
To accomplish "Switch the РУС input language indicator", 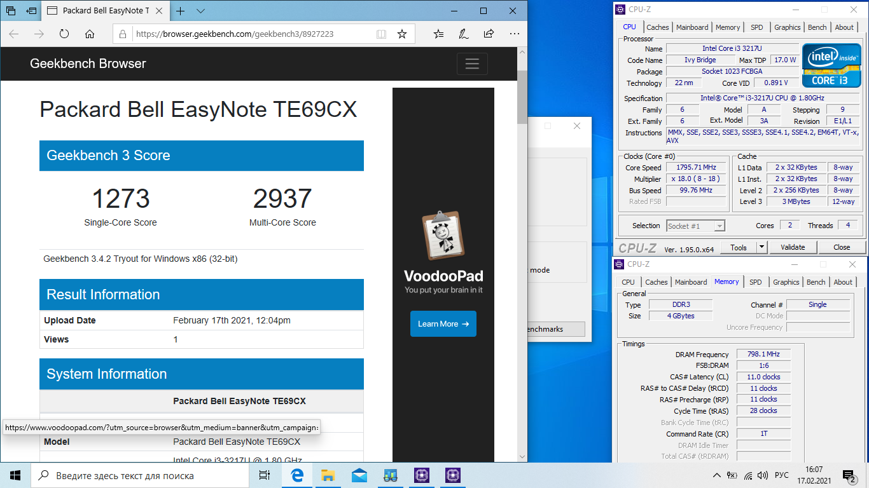I will coord(782,475).
